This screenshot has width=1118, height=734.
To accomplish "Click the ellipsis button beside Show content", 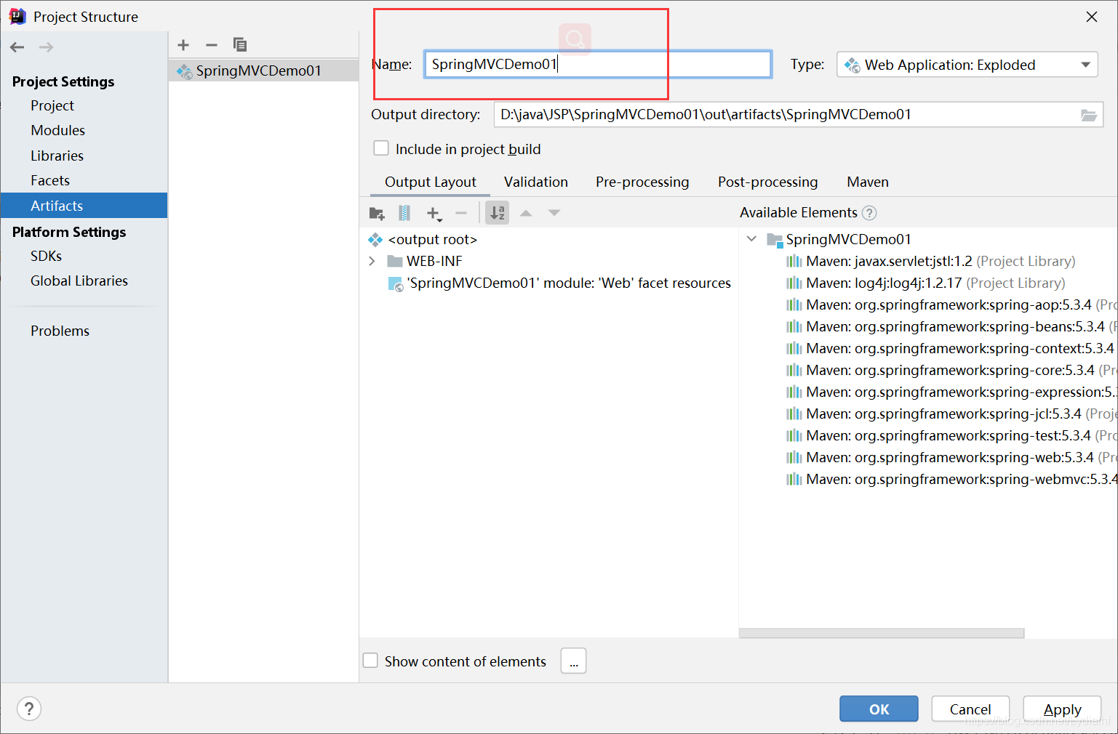I will click(x=573, y=661).
